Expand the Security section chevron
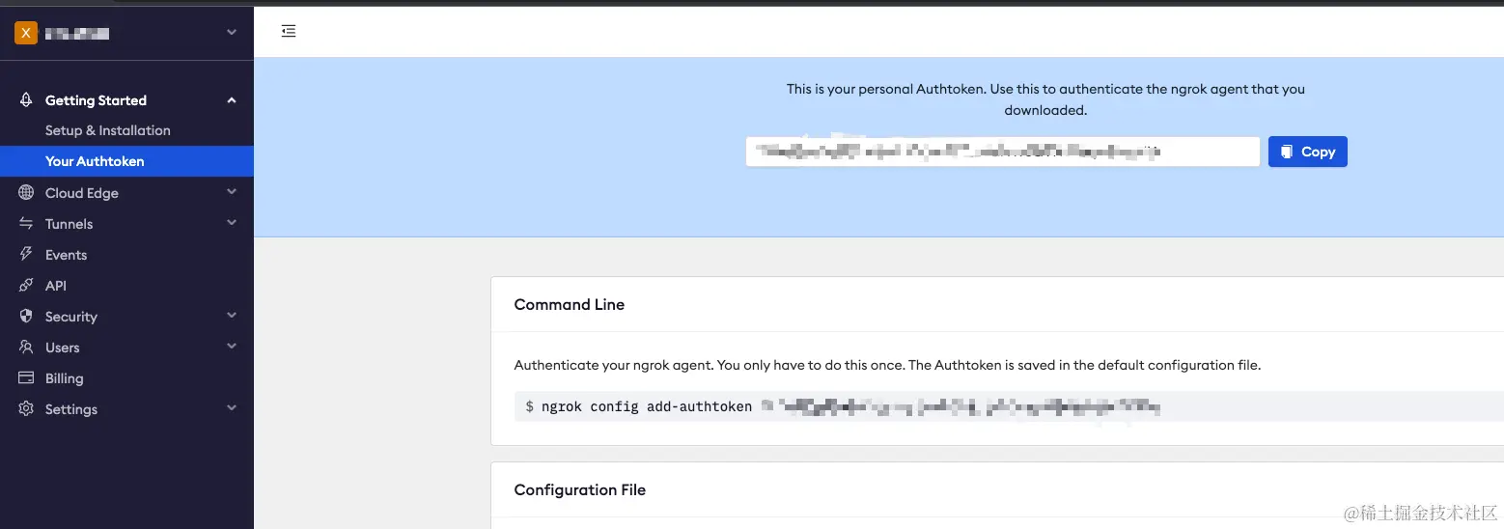The height and width of the screenshot is (529, 1504). tap(232, 316)
